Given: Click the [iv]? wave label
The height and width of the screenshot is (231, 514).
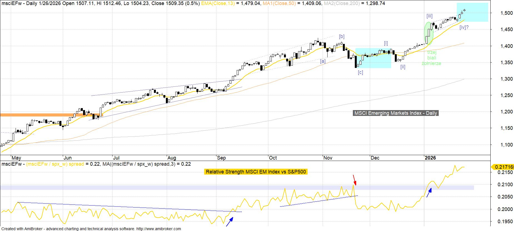Looking at the screenshot, I should coord(464,27).
